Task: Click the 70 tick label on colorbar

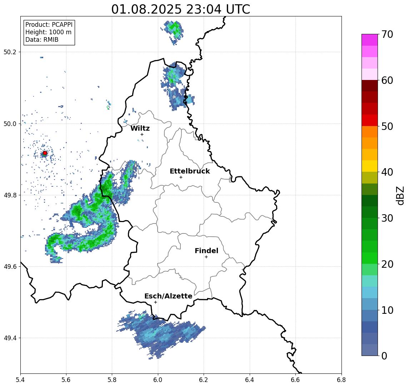Action: click(387, 34)
